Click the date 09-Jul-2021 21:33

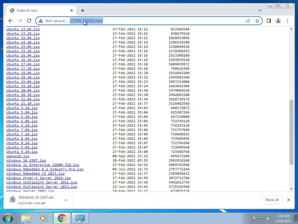[130, 169]
